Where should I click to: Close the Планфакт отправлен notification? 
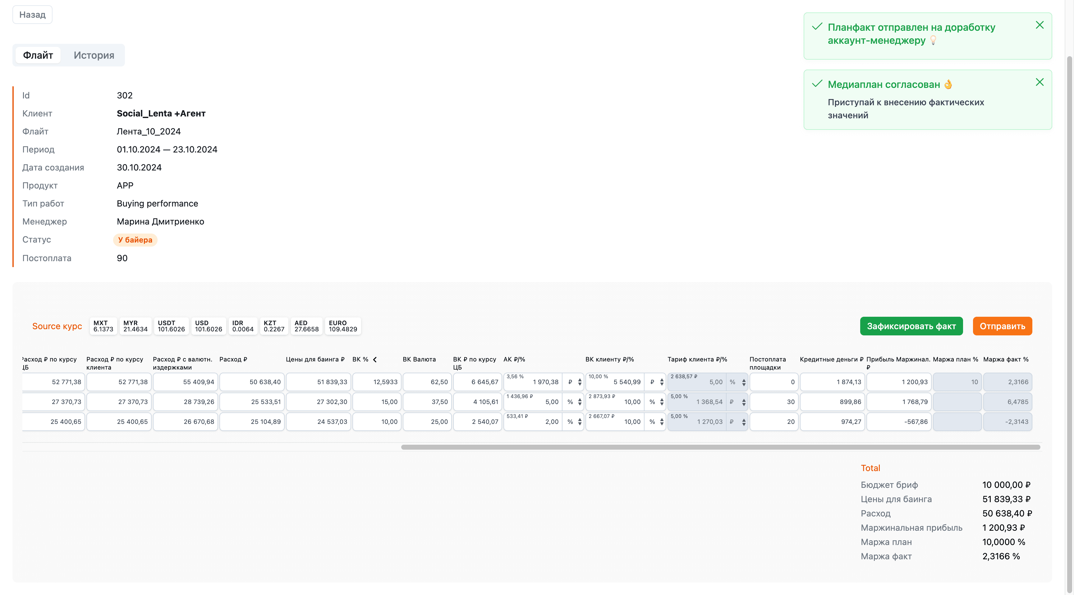1040,25
